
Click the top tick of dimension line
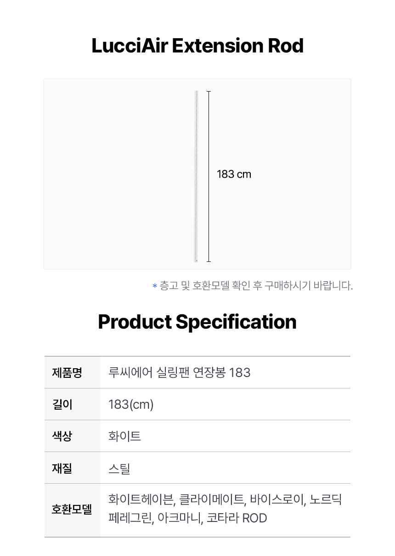[x=209, y=92]
